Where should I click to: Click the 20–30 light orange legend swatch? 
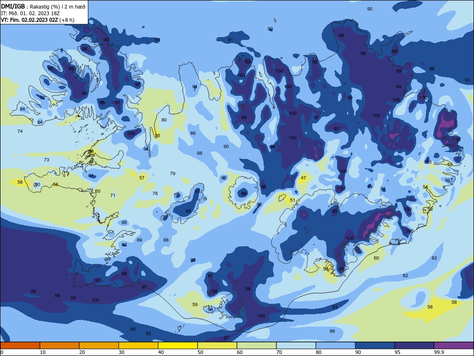(x=99, y=346)
